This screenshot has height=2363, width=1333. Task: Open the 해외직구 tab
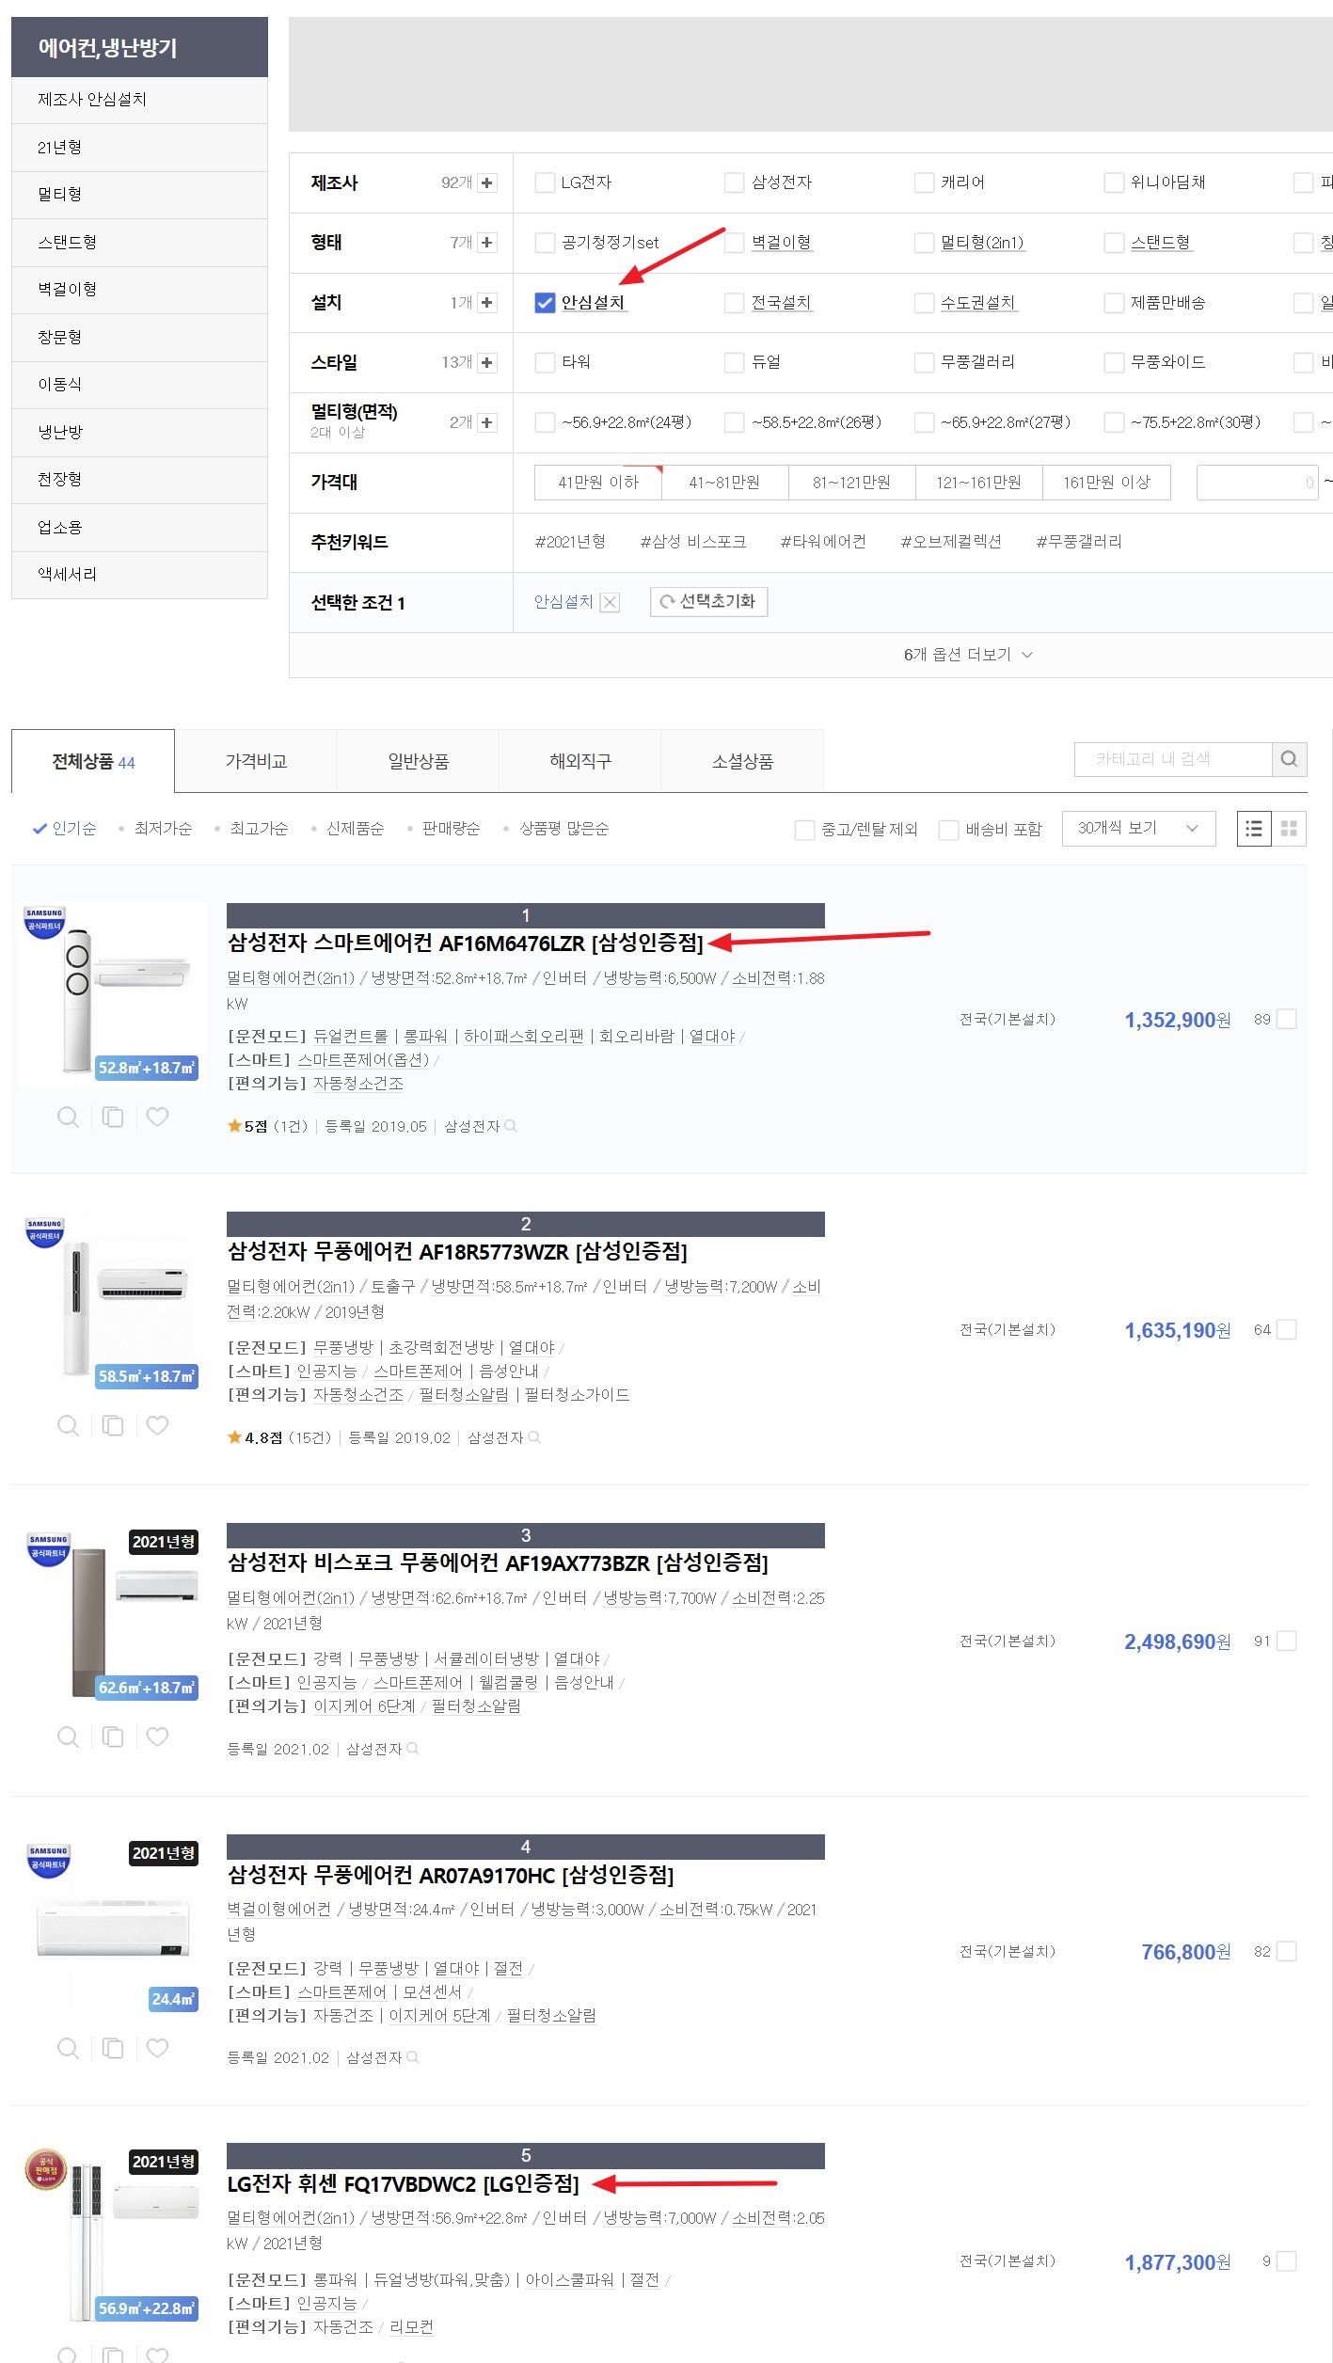point(579,761)
